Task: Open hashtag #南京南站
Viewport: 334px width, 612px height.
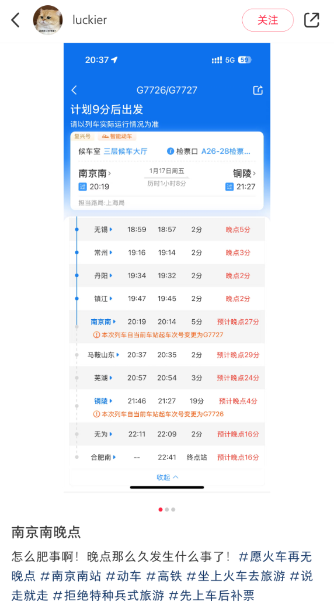Action: tap(71, 576)
